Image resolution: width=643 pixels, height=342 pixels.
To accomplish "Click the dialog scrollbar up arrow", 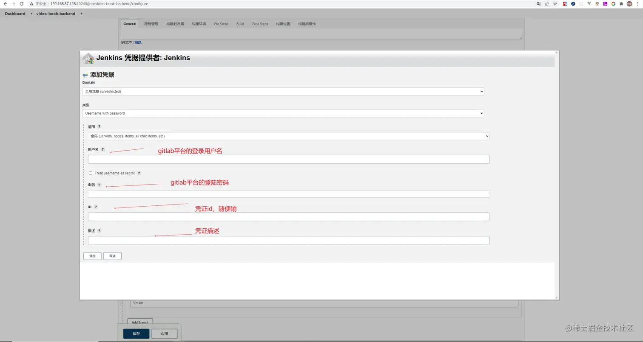I will [557, 53].
